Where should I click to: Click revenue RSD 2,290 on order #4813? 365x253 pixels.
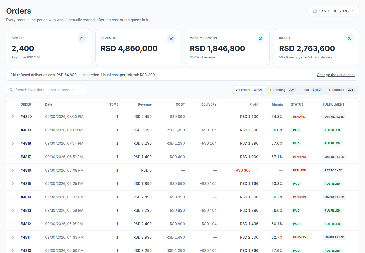(142, 210)
